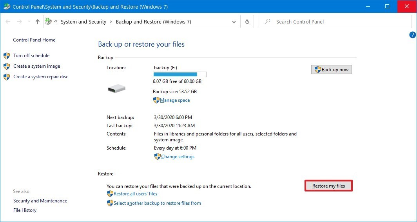Refresh the Control Panel page
417x222 pixels.
(247, 22)
